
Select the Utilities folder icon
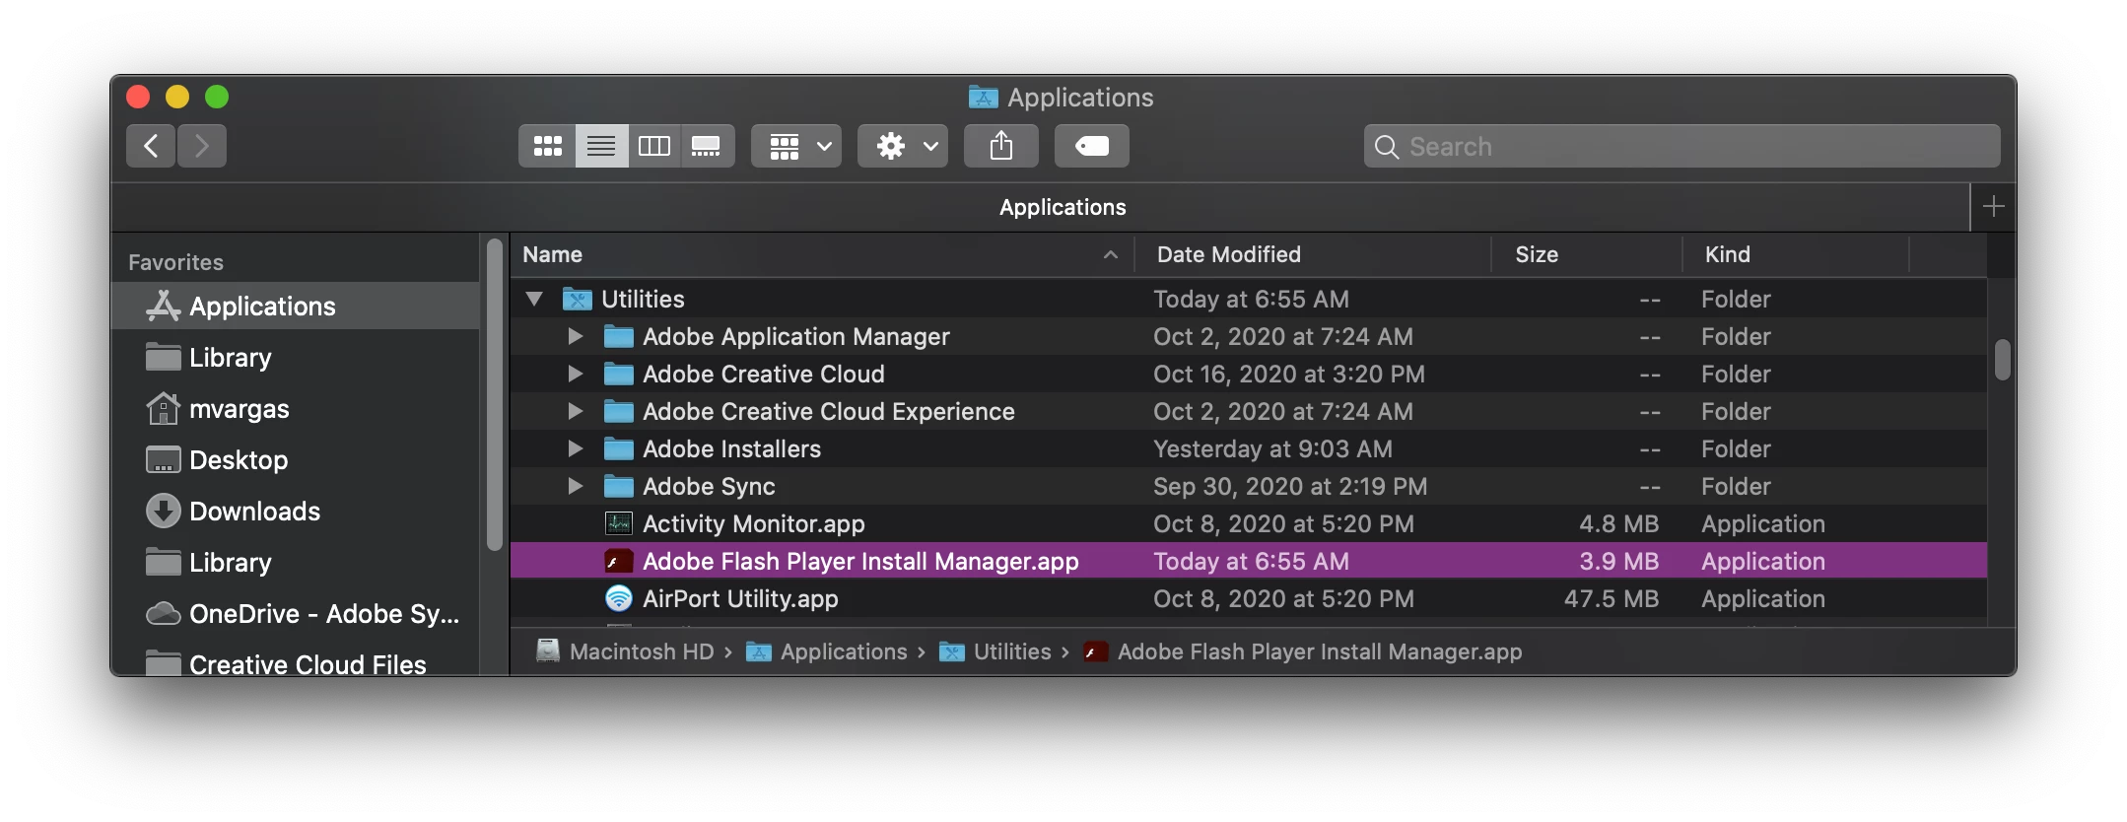pos(577,299)
